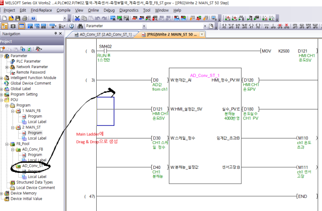Insert closed contact with F6 icon

coord(238,26)
